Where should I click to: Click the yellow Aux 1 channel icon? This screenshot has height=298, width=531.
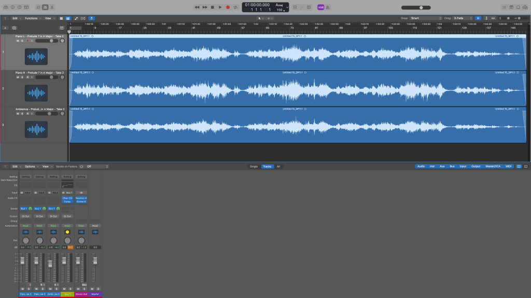[x=67, y=232]
